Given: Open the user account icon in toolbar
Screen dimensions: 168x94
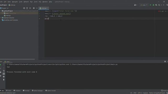Looking at the screenshot, I should pyautogui.click(x=135, y=5).
